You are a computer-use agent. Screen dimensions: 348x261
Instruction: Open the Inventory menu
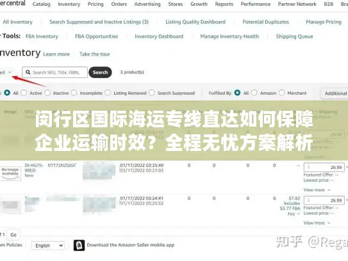click(69, 4)
